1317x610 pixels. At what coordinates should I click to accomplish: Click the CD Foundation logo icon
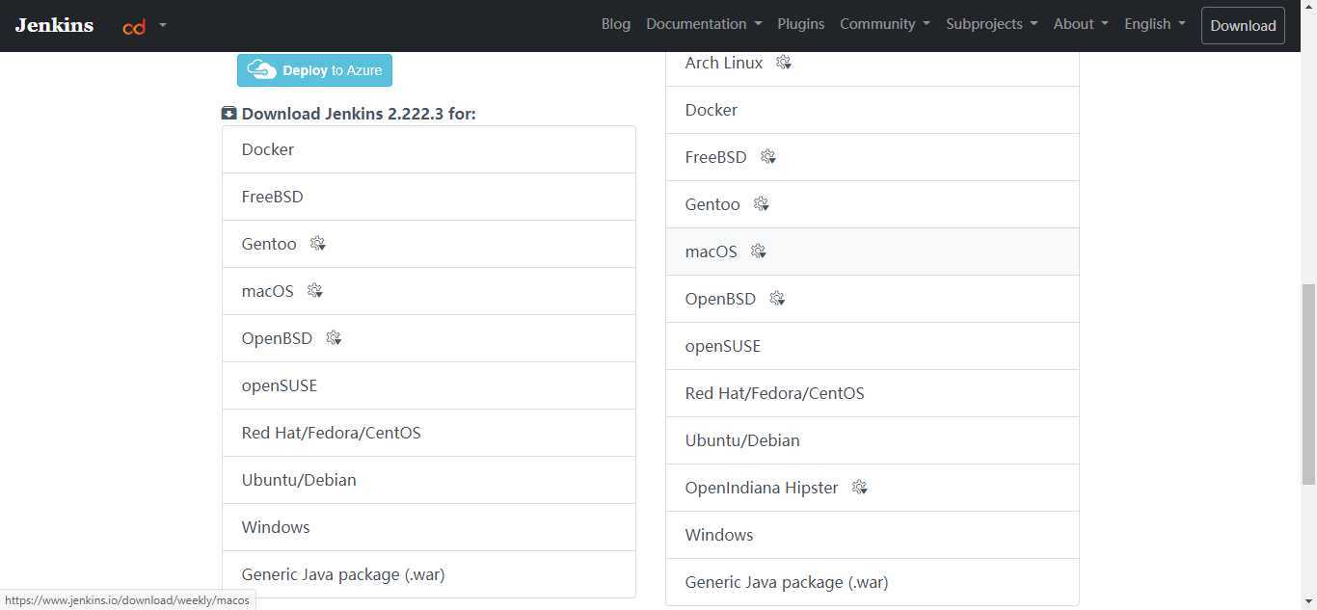(x=134, y=26)
